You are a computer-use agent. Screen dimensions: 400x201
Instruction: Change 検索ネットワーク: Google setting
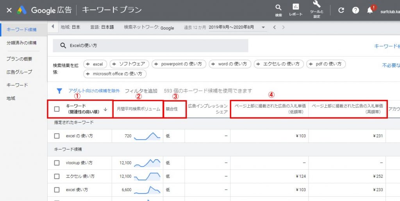149,27
